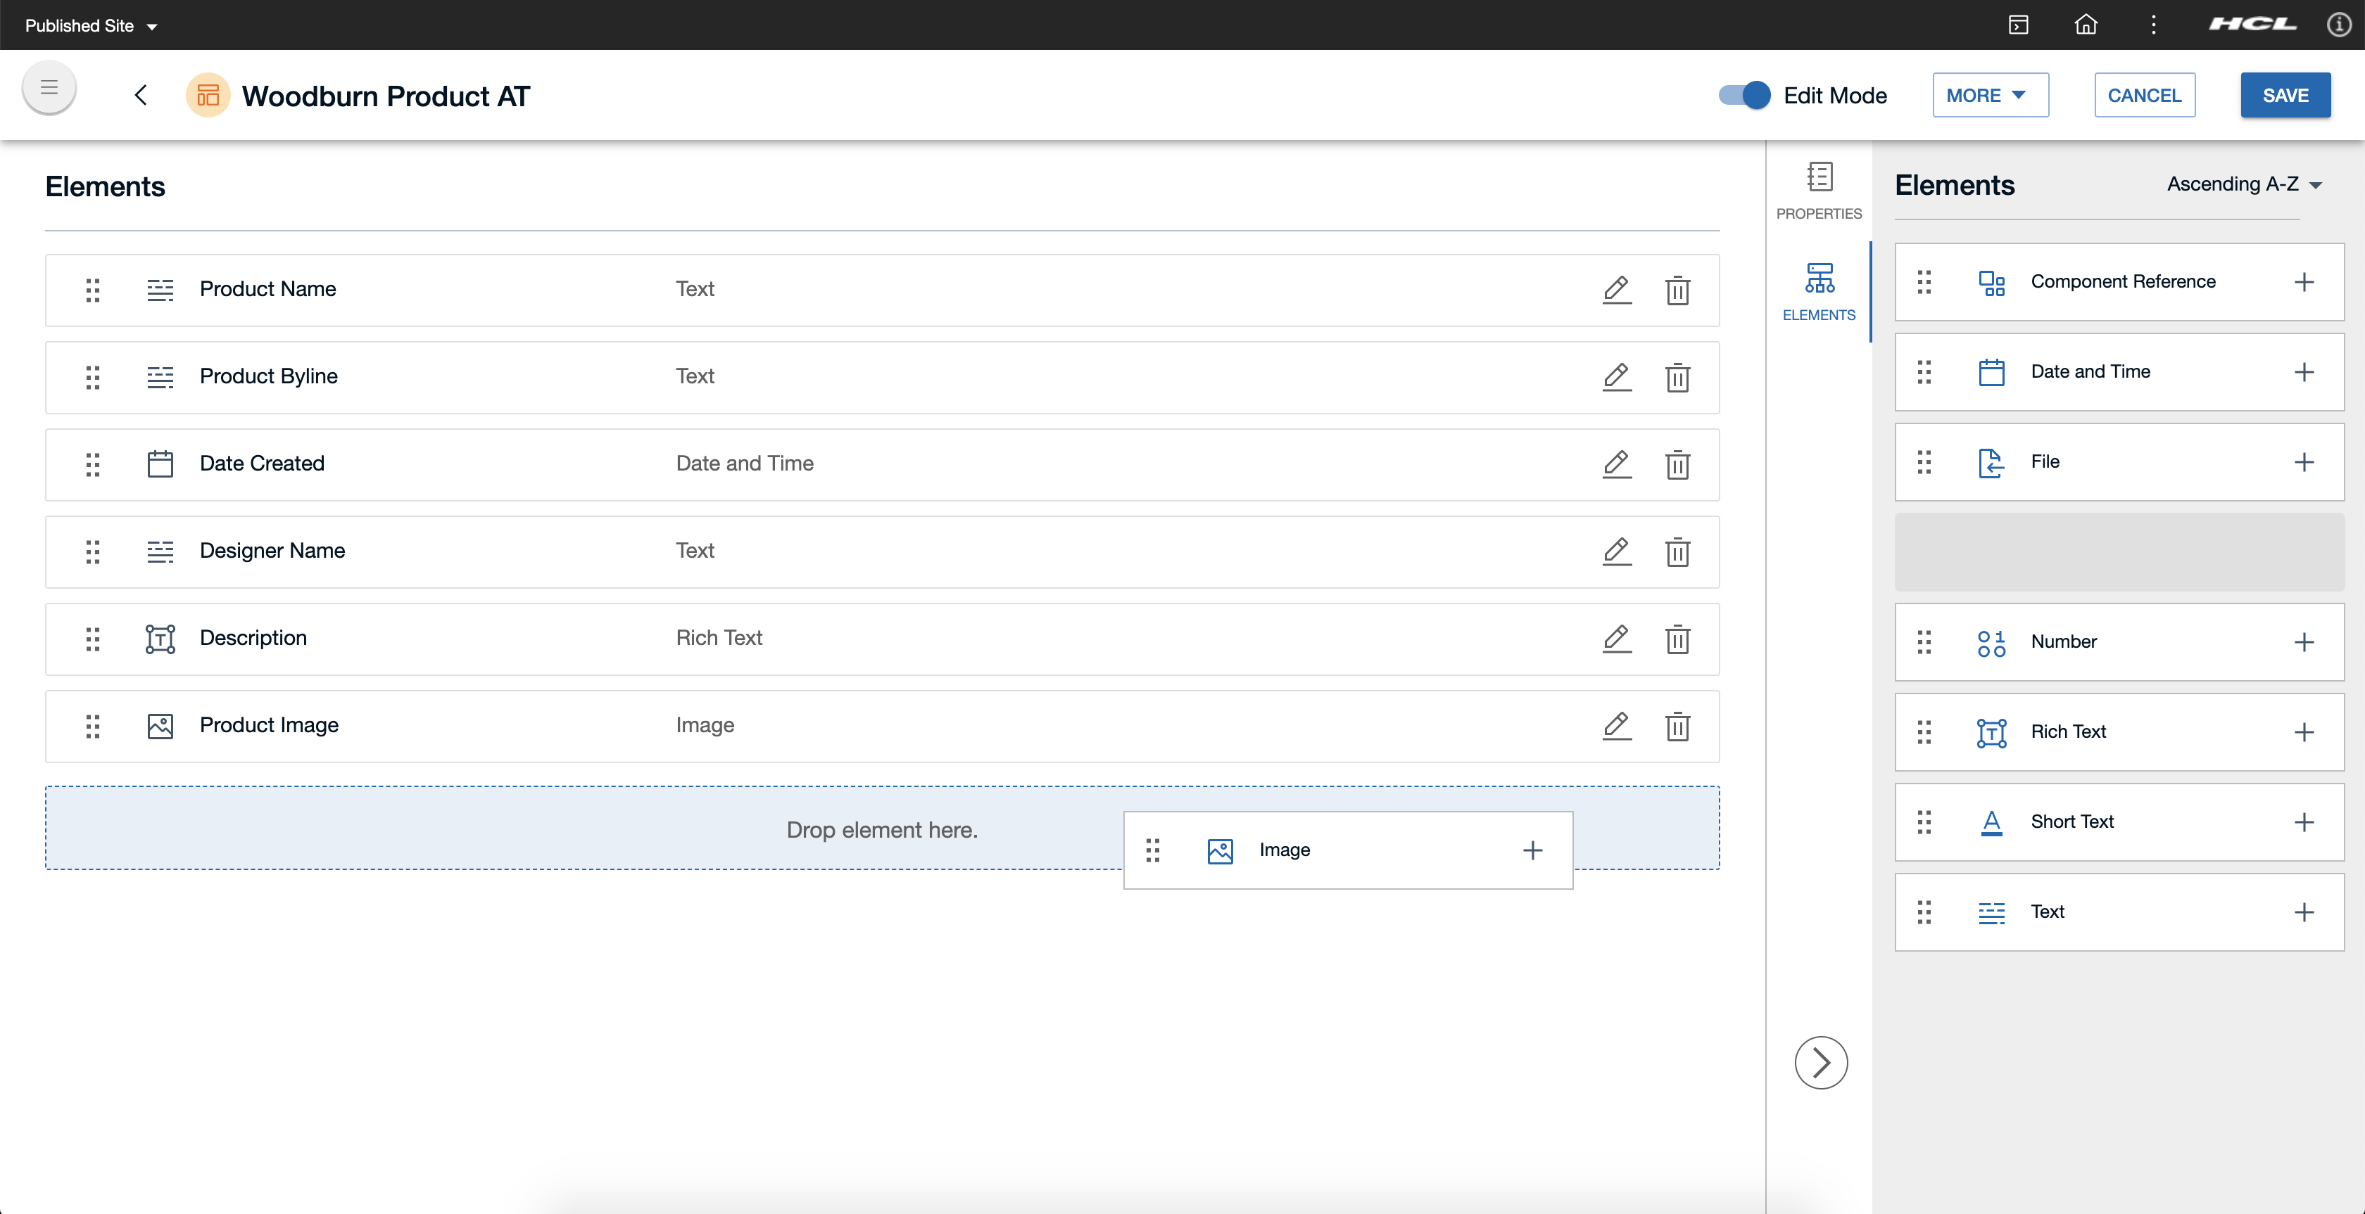The height and width of the screenshot is (1214, 2365).
Task: Open the Ascending A-Z sort dropdown
Action: point(2244,184)
